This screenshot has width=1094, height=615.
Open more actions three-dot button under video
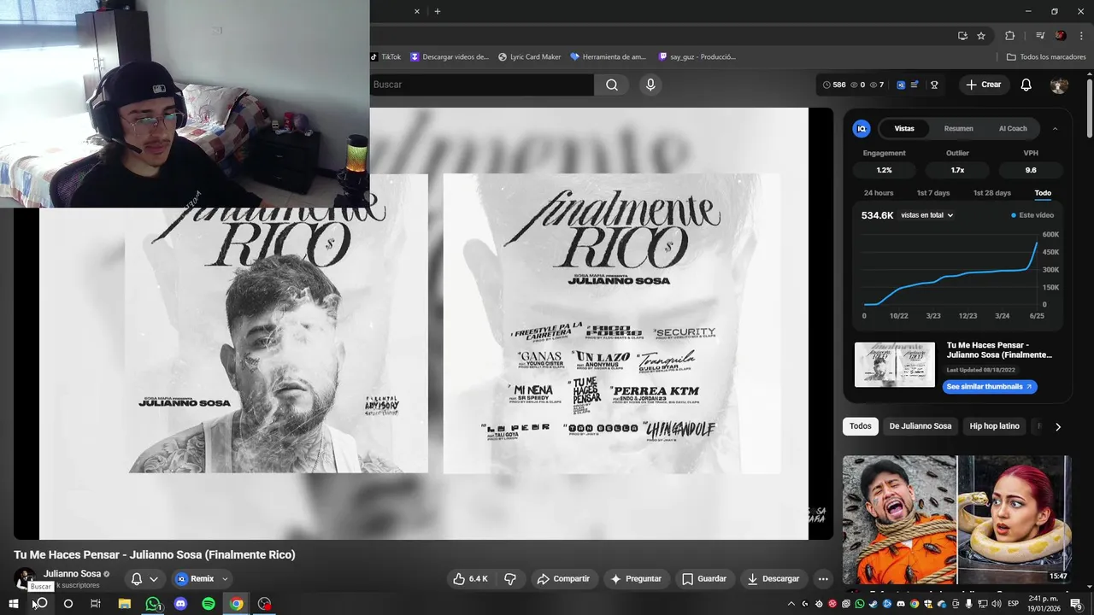coord(823,578)
